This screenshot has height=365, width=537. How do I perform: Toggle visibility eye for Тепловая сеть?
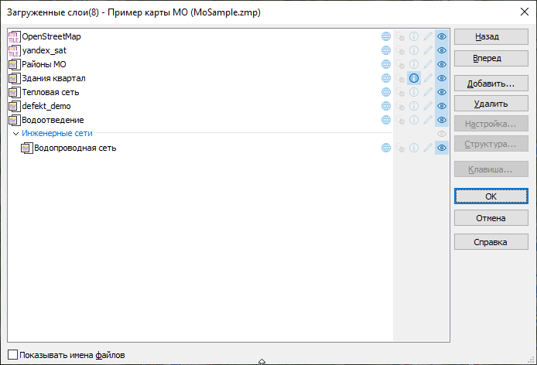442,92
